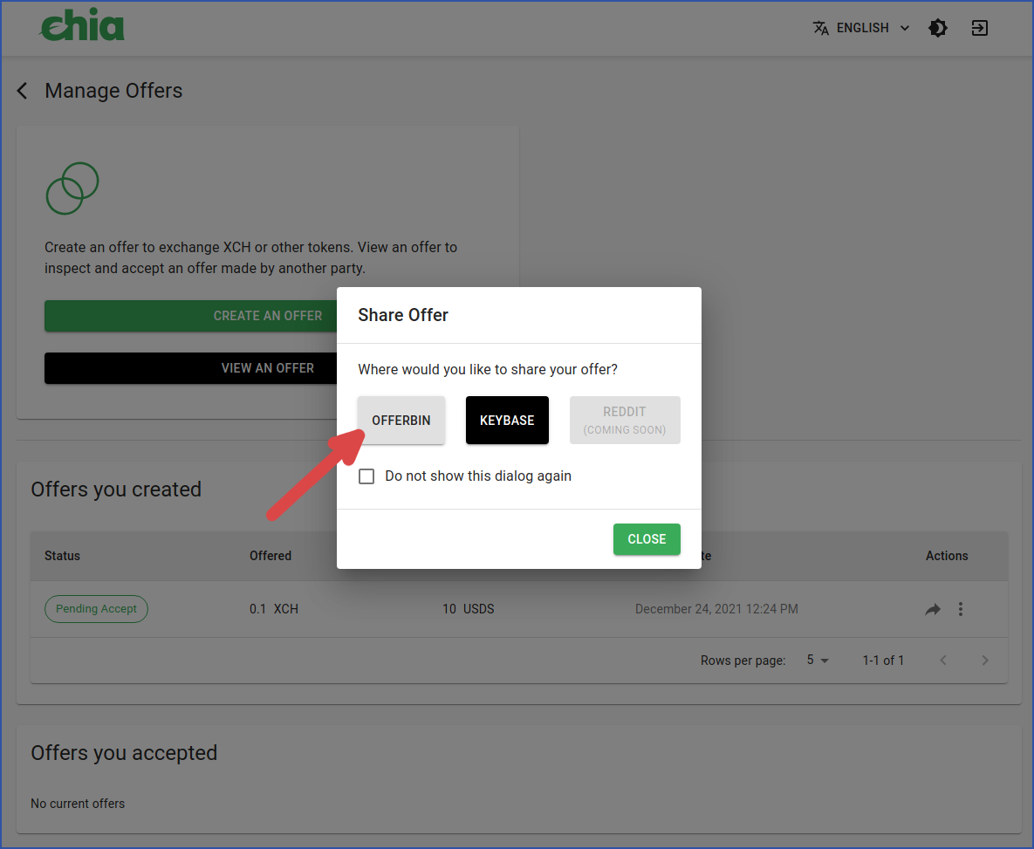Open the language translate icon
The width and height of the screenshot is (1034, 849).
820,28
